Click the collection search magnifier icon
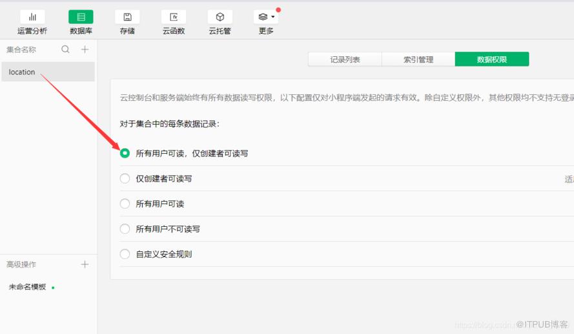This screenshot has width=574, height=334. [65, 50]
